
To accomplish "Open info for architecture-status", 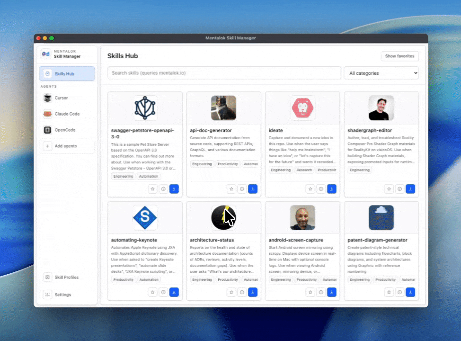I will (242, 292).
